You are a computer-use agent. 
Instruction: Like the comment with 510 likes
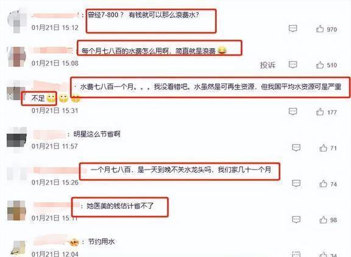pos(320,65)
